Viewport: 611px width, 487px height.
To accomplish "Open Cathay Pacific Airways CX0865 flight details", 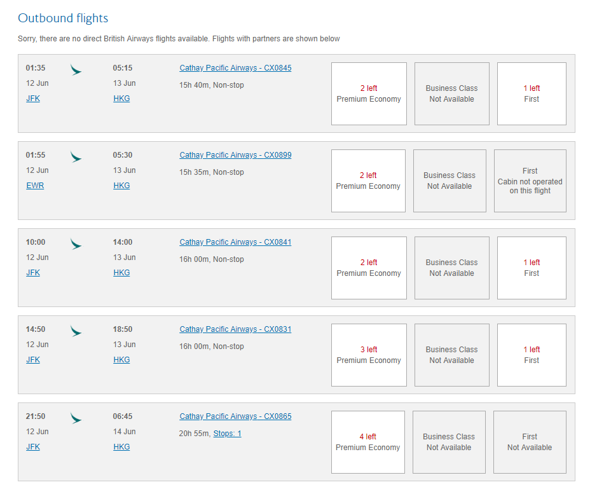I will tap(235, 416).
